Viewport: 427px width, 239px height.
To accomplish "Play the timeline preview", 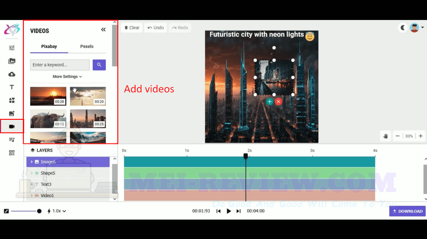I will click(x=229, y=211).
